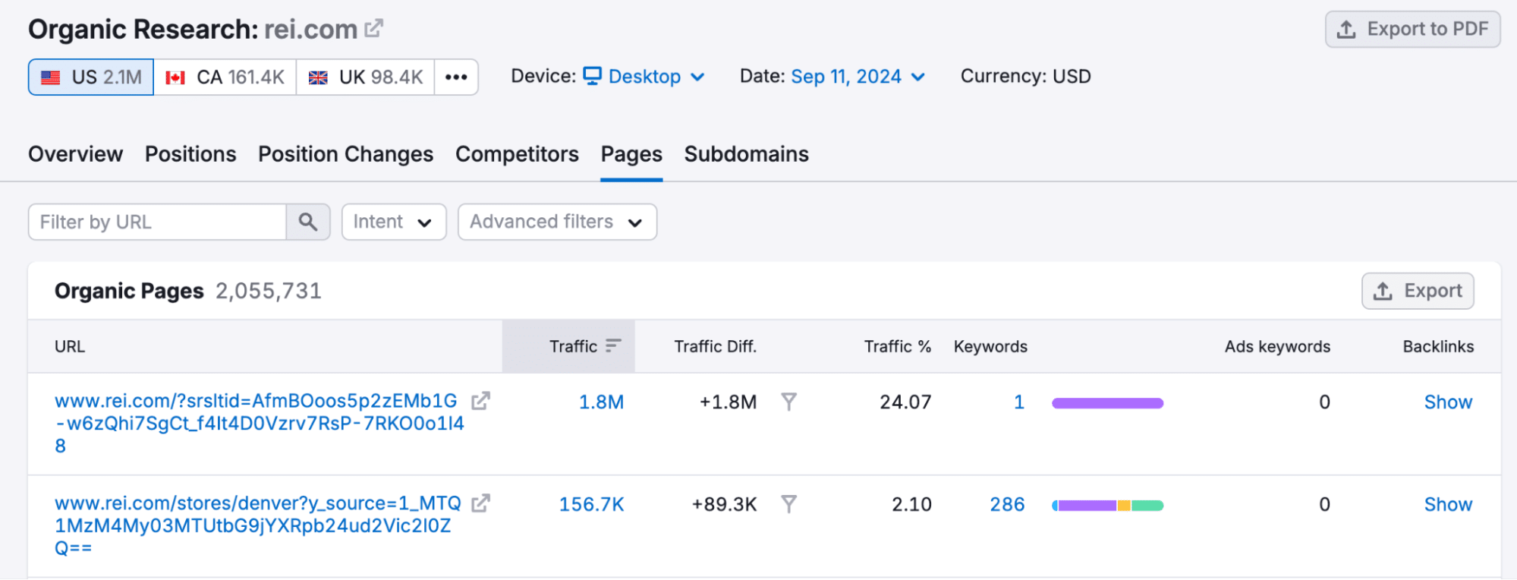1517x580 pixels.
Task: Click the more countries ellipsis button
Action: 456,77
